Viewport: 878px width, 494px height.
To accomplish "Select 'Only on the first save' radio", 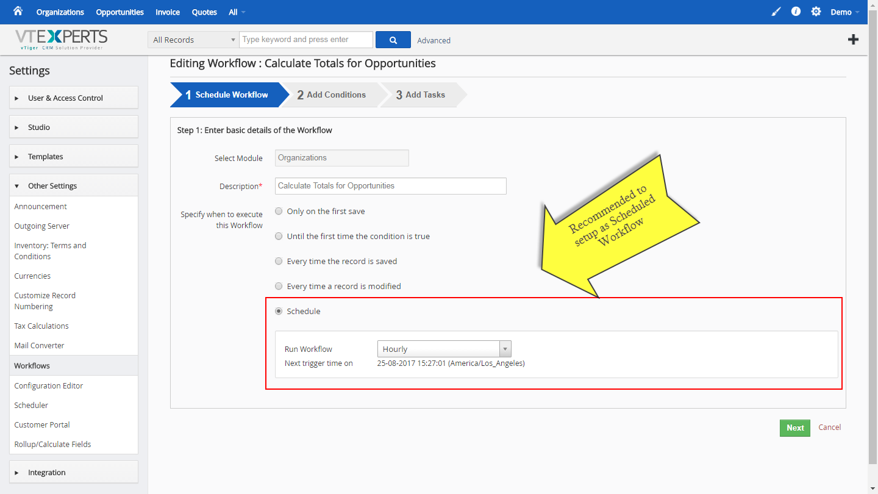I will (279, 211).
